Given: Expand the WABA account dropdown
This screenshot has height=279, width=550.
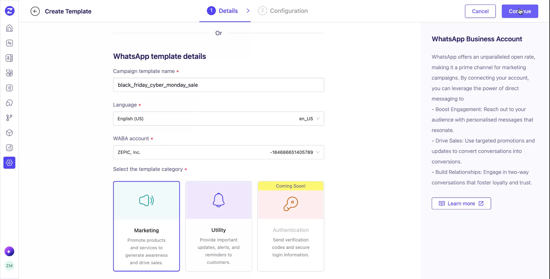Looking at the screenshot, I should click(218, 152).
